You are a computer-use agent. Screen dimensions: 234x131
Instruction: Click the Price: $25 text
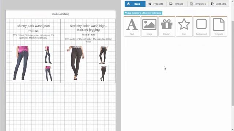tap(33, 31)
